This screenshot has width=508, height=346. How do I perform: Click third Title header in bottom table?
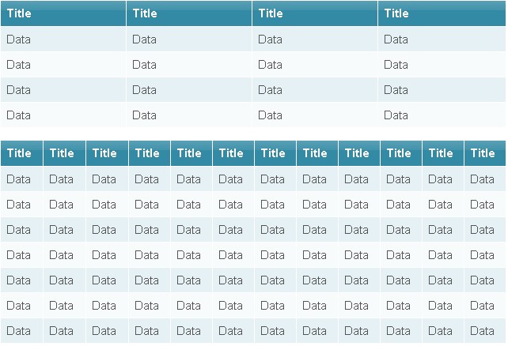pos(104,153)
